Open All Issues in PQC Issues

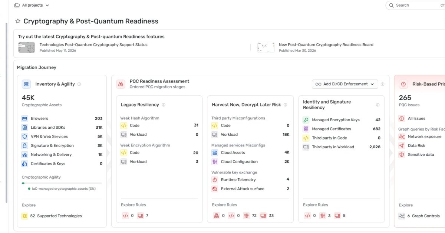(416, 118)
